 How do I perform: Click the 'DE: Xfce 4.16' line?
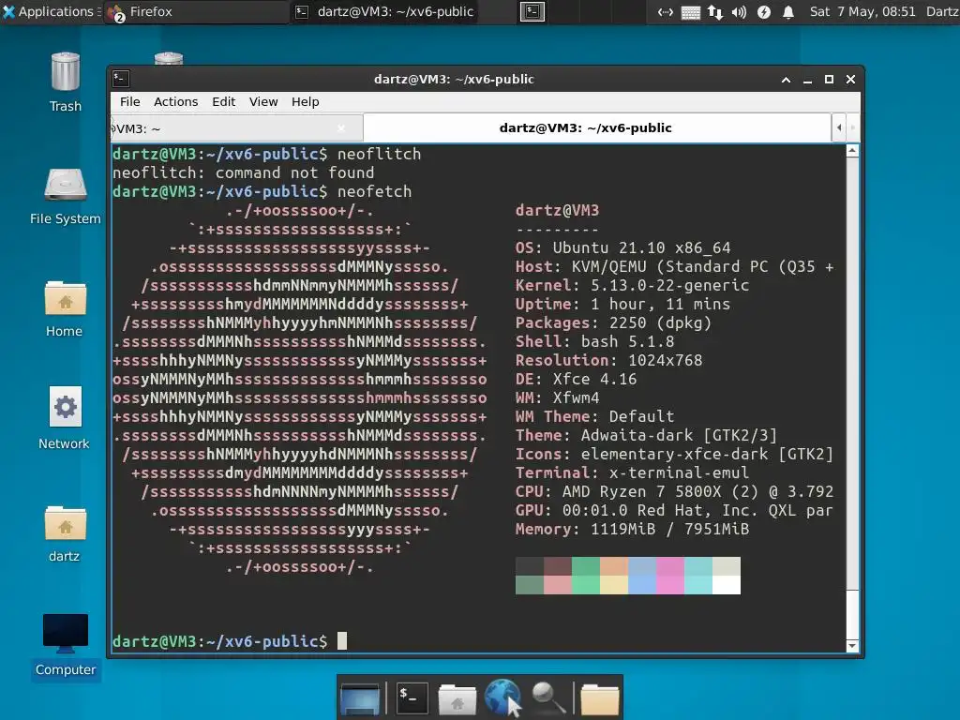click(x=577, y=379)
